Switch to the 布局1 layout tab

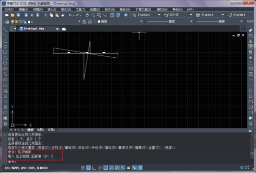click(x=40, y=130)
